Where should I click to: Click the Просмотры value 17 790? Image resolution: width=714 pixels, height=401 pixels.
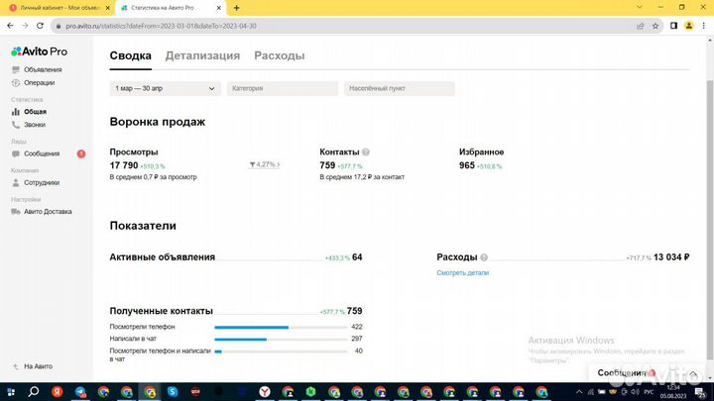click(124, 165)
